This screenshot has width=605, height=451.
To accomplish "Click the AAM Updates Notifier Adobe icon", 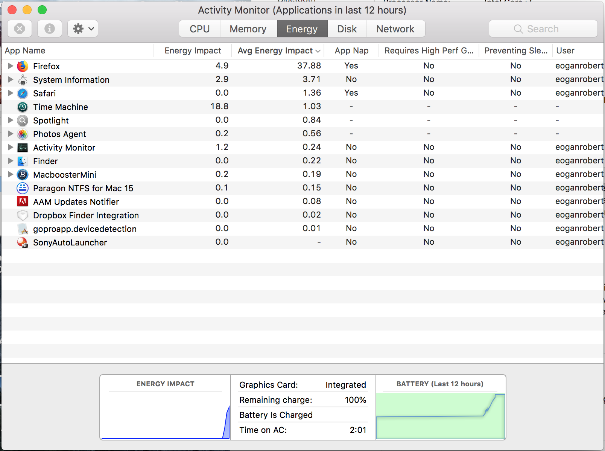I will pos(23,201).
